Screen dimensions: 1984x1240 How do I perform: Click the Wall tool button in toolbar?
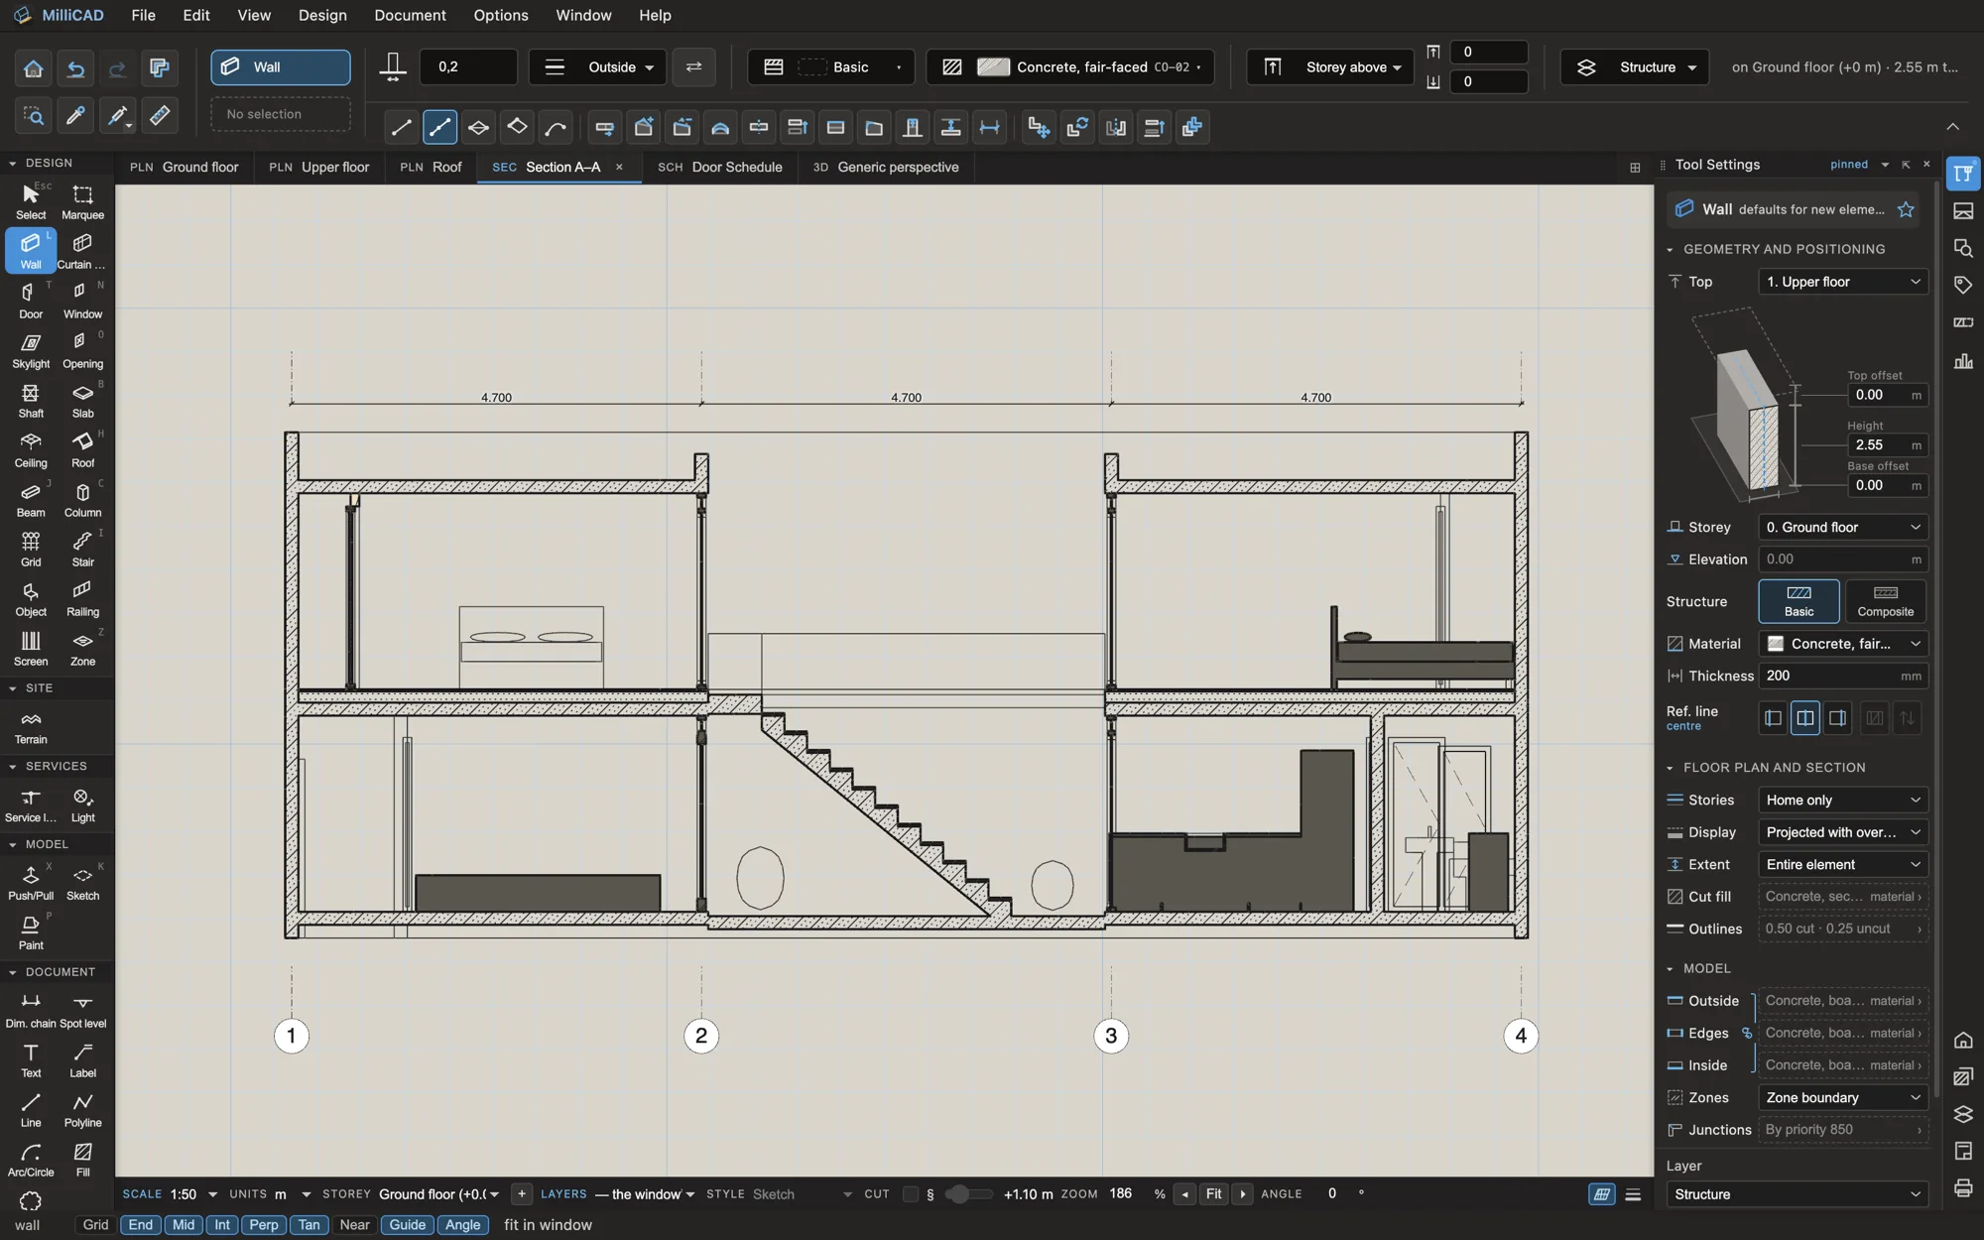click(x=281, y=67)
